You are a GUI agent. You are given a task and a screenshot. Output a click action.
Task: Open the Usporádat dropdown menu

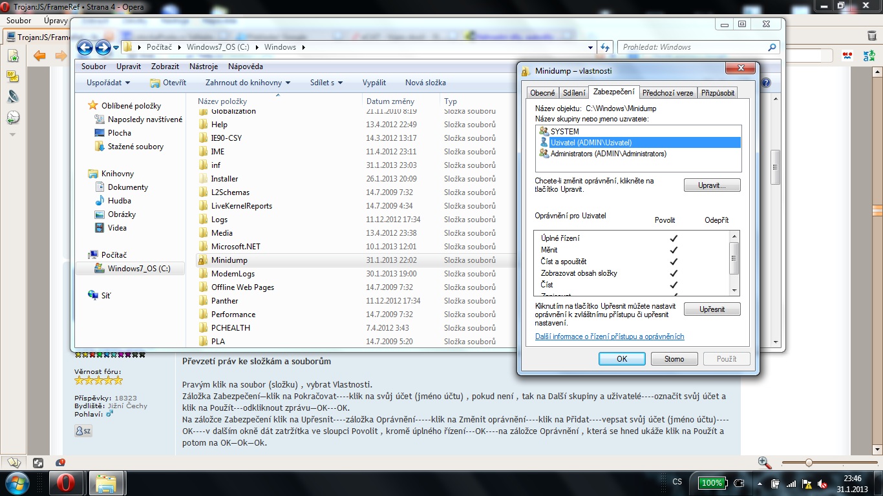(108, 83)
